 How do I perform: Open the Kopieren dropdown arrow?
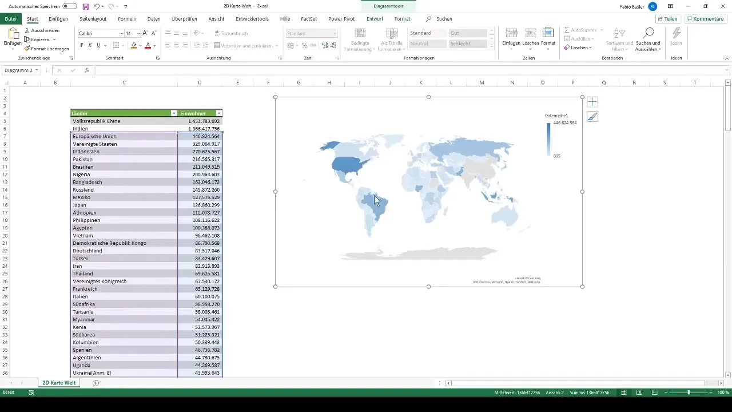(x=54, y=39)
